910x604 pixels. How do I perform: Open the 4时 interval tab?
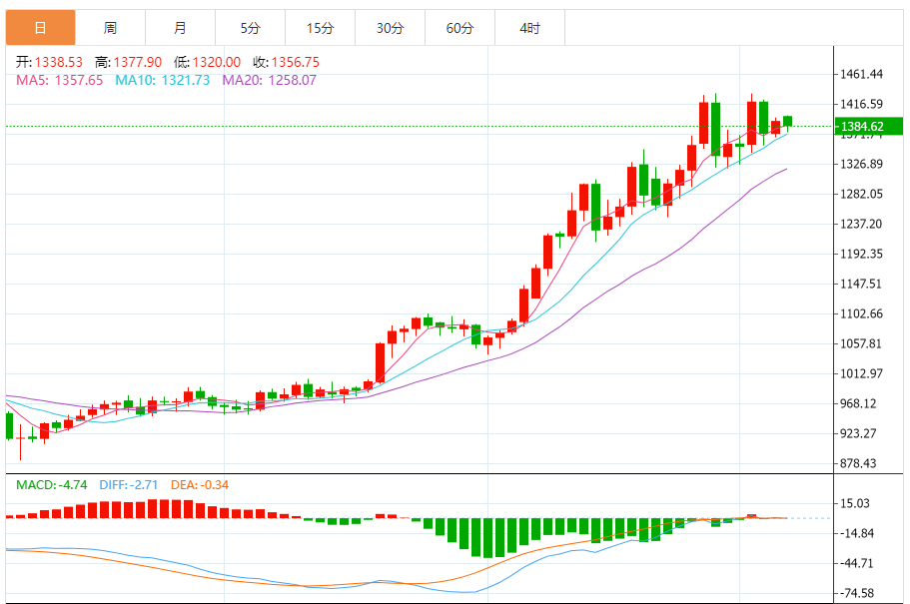point(529,27)
